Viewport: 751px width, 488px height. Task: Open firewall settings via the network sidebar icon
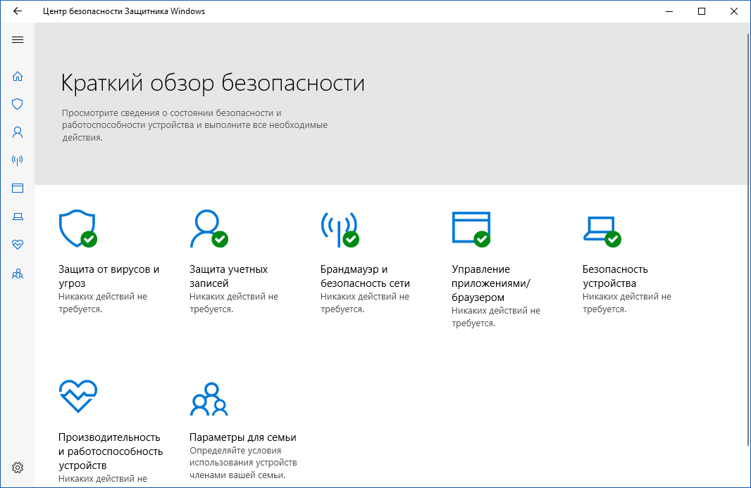17,160
